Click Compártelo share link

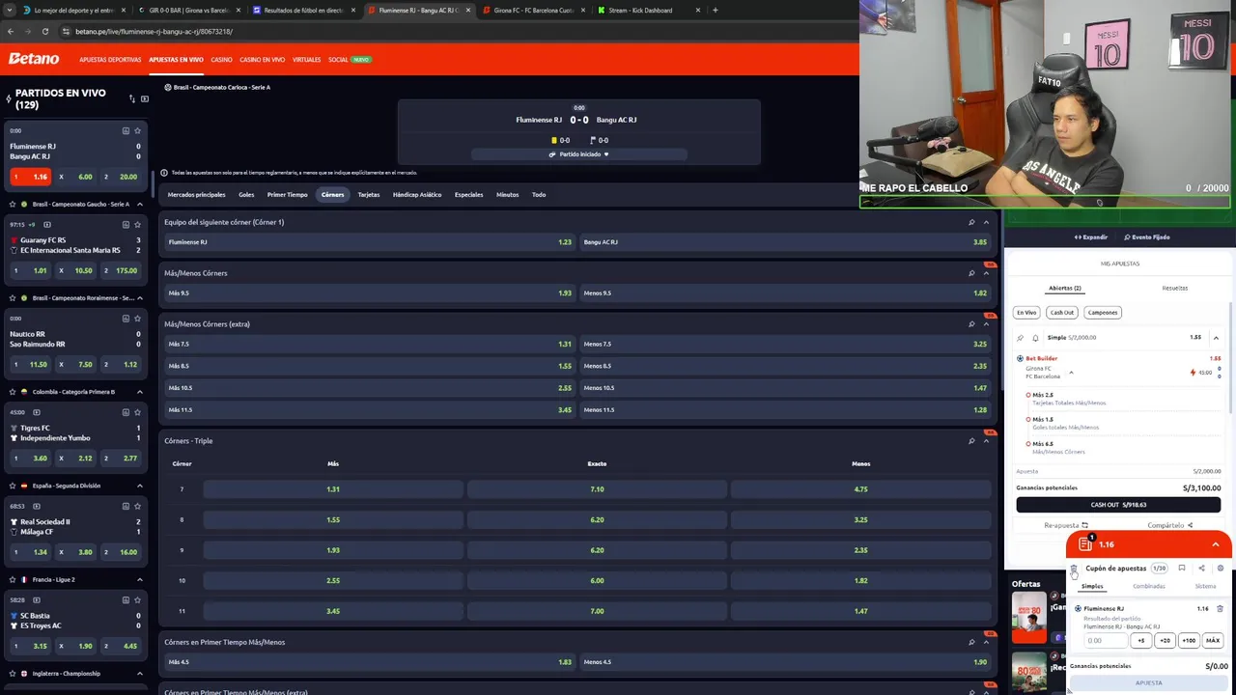pos(1169,525)
